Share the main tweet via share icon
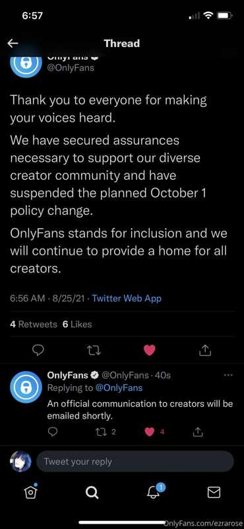This screenshot has height=529, width=244. 204,351
